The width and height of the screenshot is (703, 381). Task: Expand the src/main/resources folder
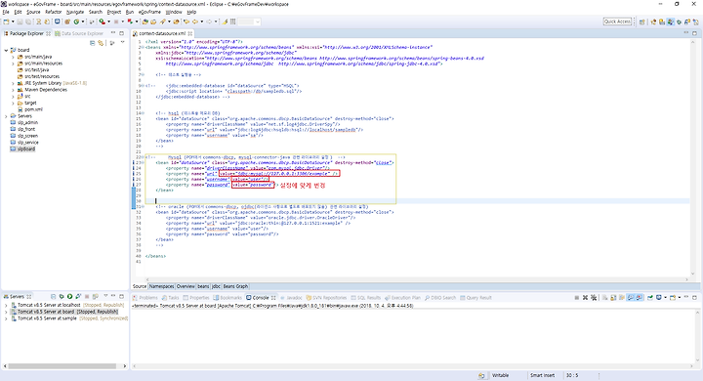tap(13, 63)
